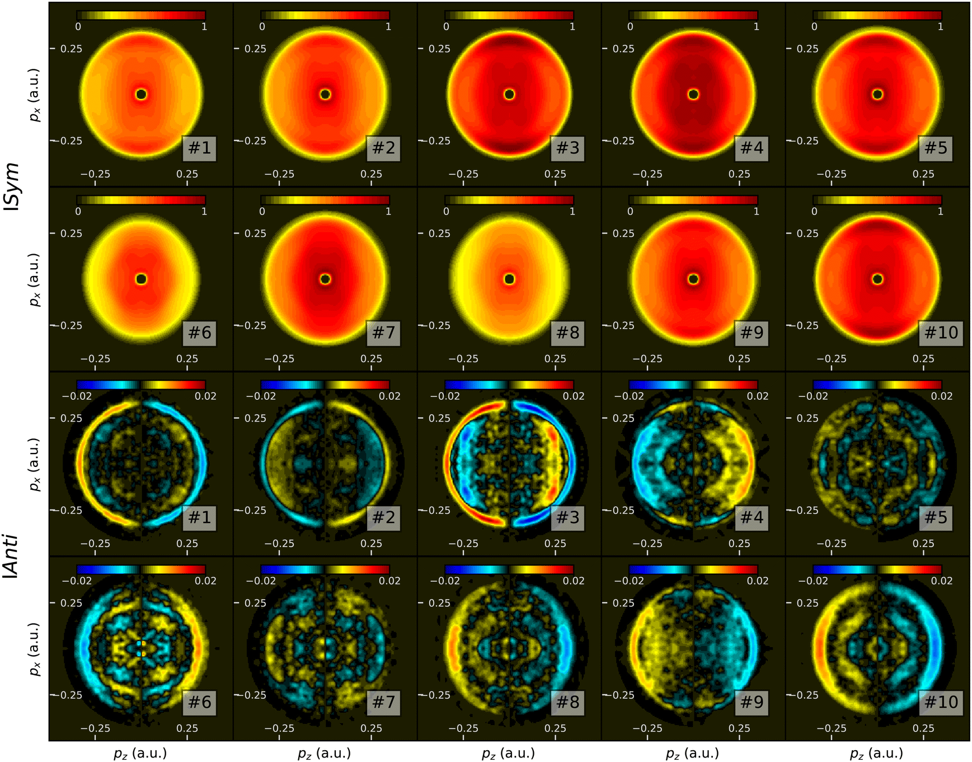972x762 pixels.
Task: Click the #5 label in ISym row
Action: pyautogui.click(x=936, y=148)
